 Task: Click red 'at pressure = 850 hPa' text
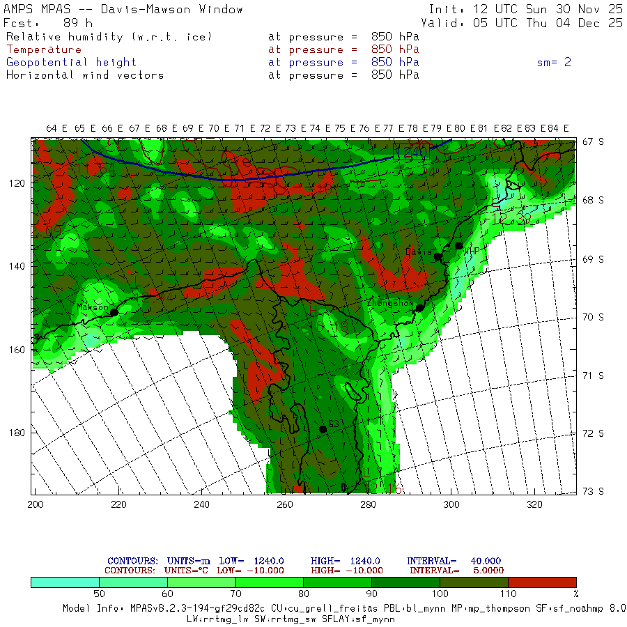(x=343, y=49)
